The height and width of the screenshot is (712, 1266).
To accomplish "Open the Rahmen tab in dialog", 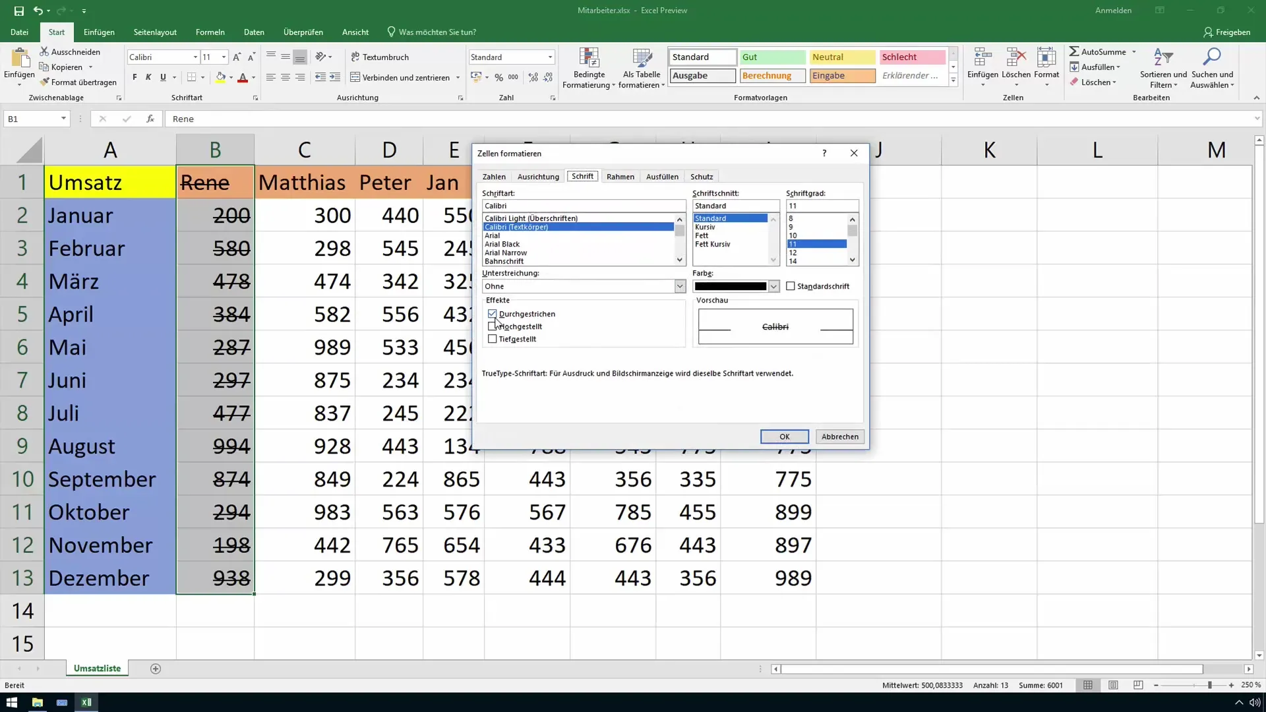I will tap(620, 177).
